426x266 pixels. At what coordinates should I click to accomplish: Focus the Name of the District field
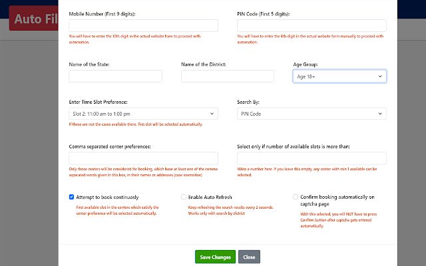pyautogui.click(x=228, y=76)
